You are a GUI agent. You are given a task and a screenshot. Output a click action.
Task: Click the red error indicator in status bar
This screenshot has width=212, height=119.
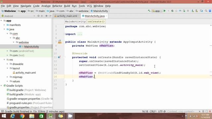pyautogui.click(x=210, y=111)
